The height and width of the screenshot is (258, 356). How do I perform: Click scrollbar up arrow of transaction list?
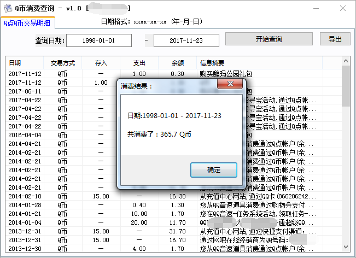point(346,61)
